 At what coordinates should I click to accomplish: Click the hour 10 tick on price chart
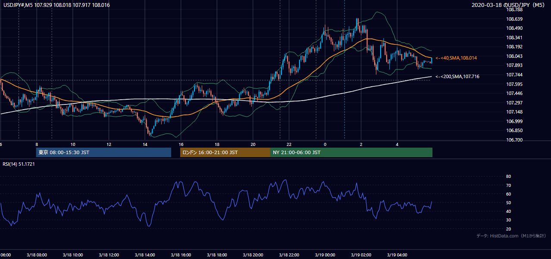[73, 144]
